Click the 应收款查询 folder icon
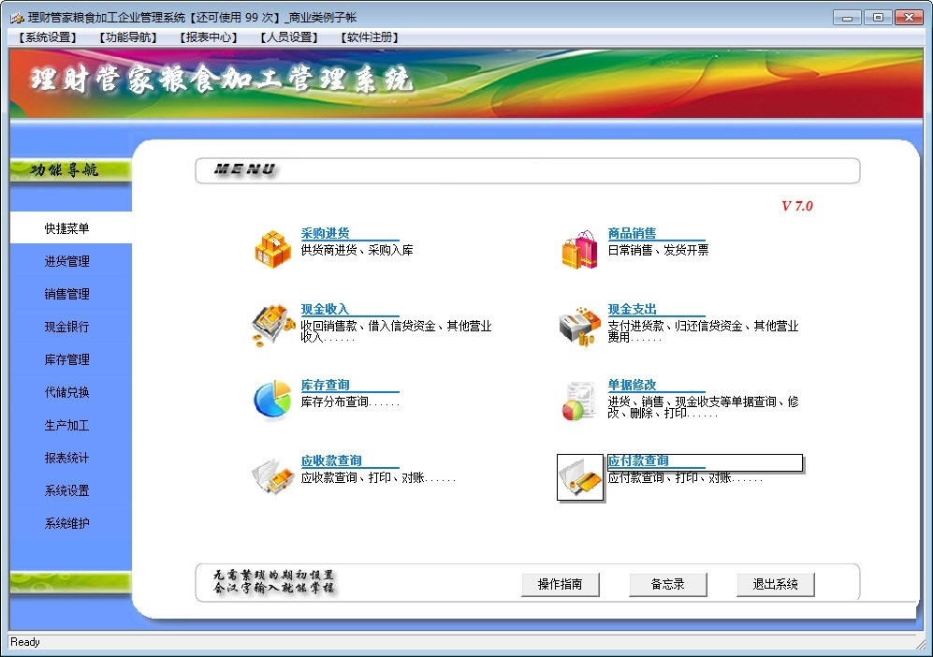The height and width of the screenshot is (657, 933). [x=273, y=476]
